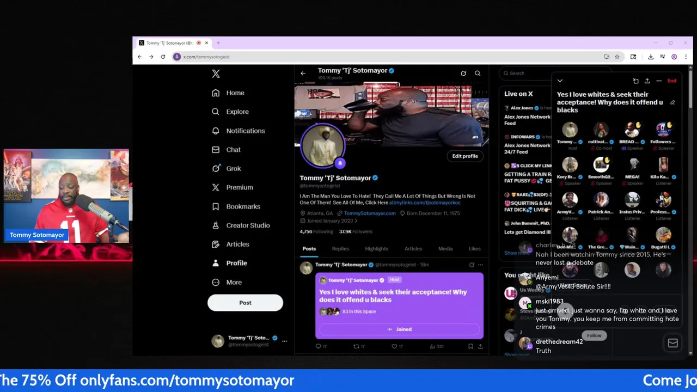This screenshot has height=392, width=697.
Task: Open the post's three-dots menu
Action: click(480, 265)
